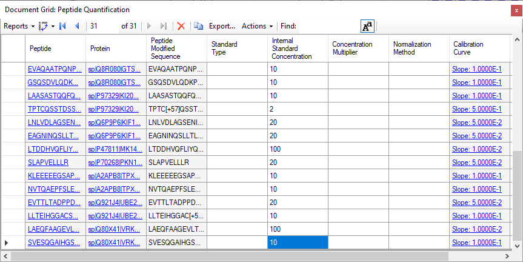
Task: Toggle Match Case find button
Action: pyautogui.click(x=368, y=26)
